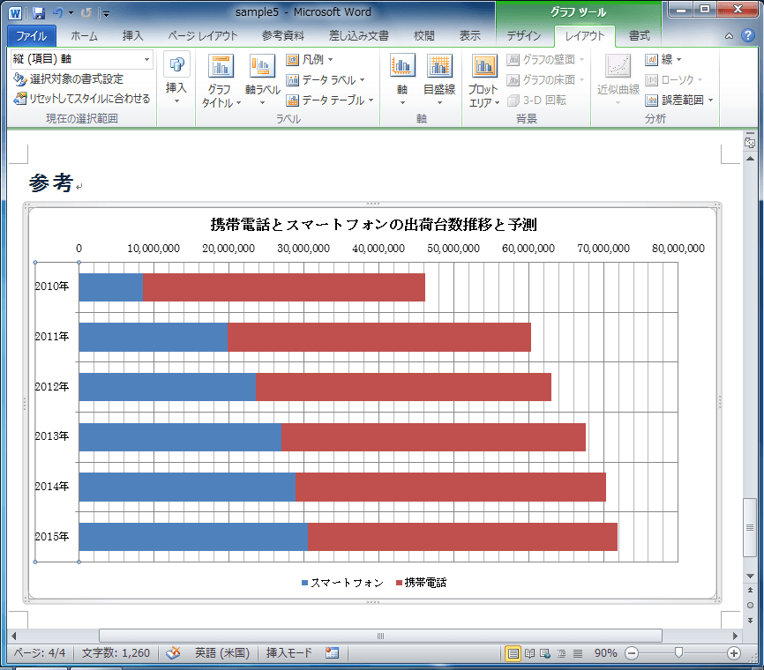Screen dimensions: 764x670
Task: Open the データ ラベル dropdown
Action: 326,80
